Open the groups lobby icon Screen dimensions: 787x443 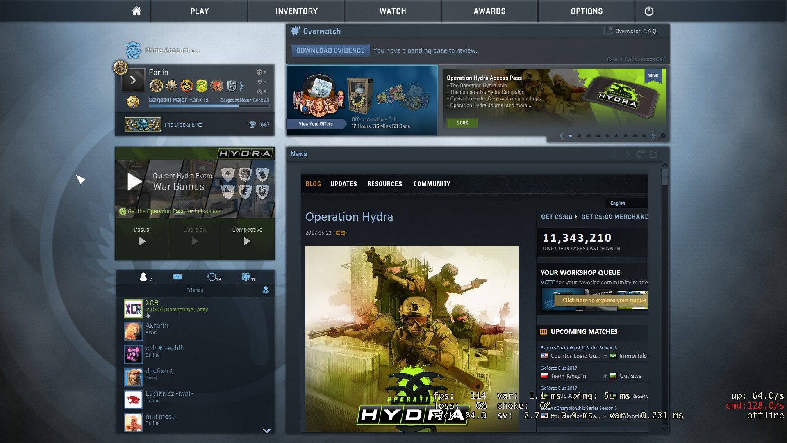click(x=246, y=277)
